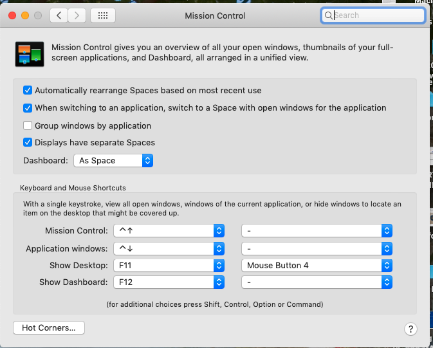Go forward with the right chevron button
Image resolution: width=433 pixels, height=348 pixels.
77,15
